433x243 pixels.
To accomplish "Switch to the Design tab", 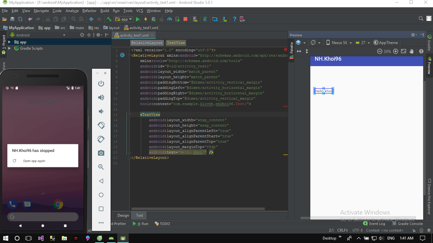I will (123, 215).
